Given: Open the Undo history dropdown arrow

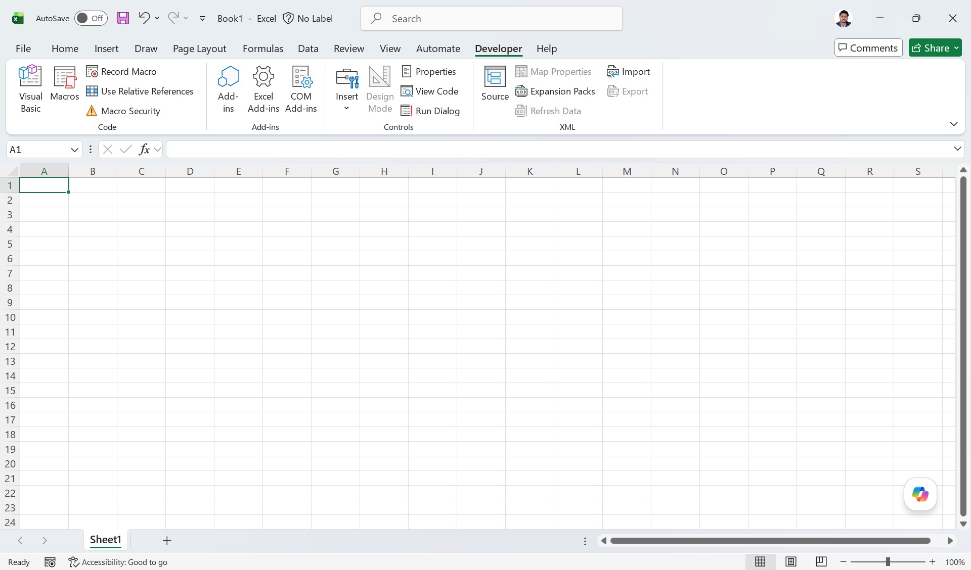Looking at the screenshot, I should point(157,18).
